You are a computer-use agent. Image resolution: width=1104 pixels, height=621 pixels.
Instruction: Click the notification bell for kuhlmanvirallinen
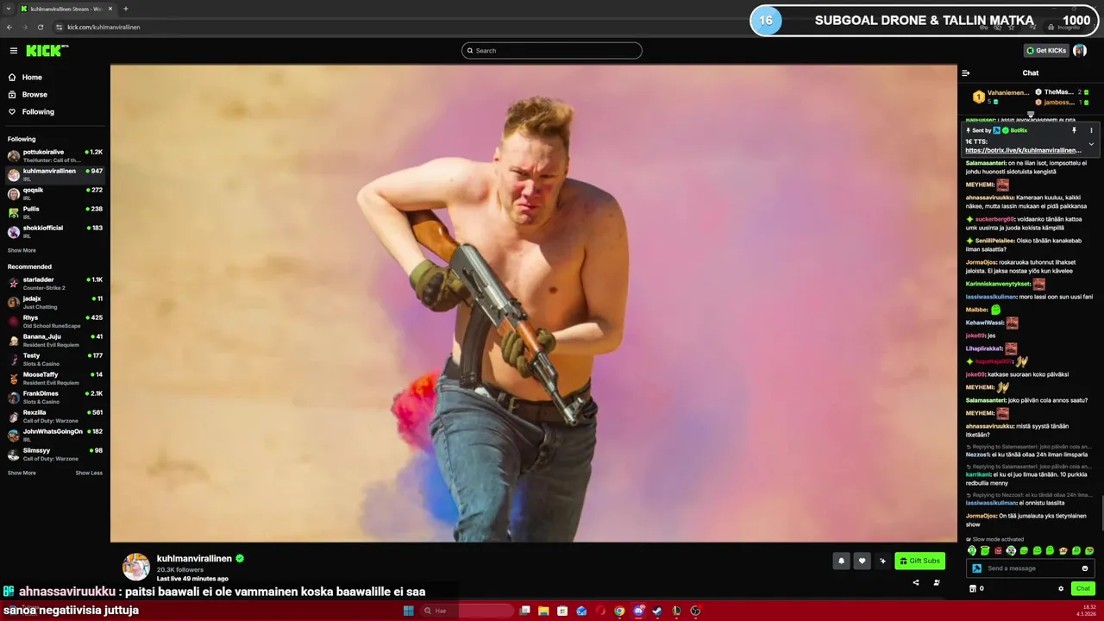coord(842,561)
